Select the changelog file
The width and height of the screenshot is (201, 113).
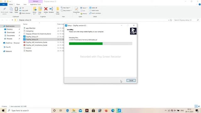30,31
